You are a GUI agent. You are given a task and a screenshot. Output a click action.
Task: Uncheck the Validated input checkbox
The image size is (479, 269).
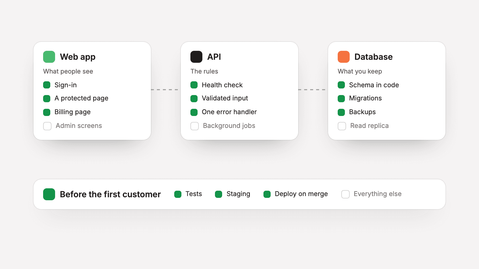click(194, 98)
